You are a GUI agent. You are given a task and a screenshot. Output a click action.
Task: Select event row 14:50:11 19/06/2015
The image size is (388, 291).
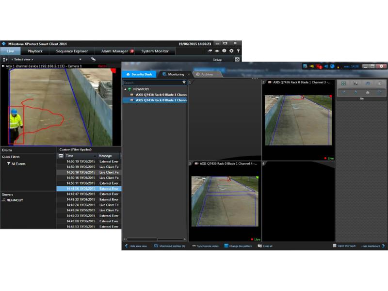point(89,183)
